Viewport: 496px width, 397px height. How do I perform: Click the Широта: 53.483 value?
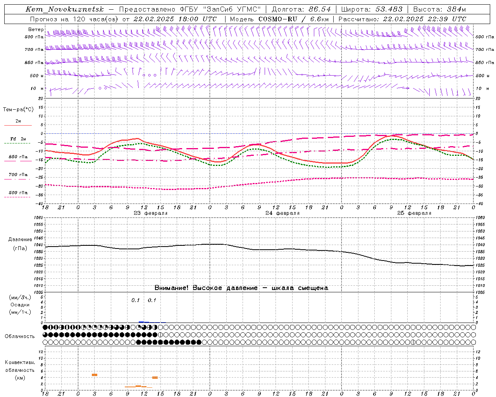372,9
